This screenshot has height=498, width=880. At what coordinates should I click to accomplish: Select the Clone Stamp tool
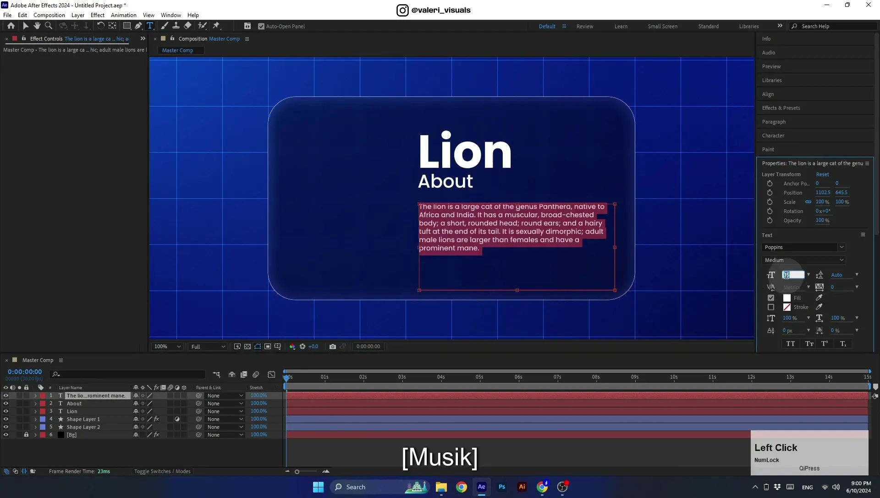coord(176,26)
